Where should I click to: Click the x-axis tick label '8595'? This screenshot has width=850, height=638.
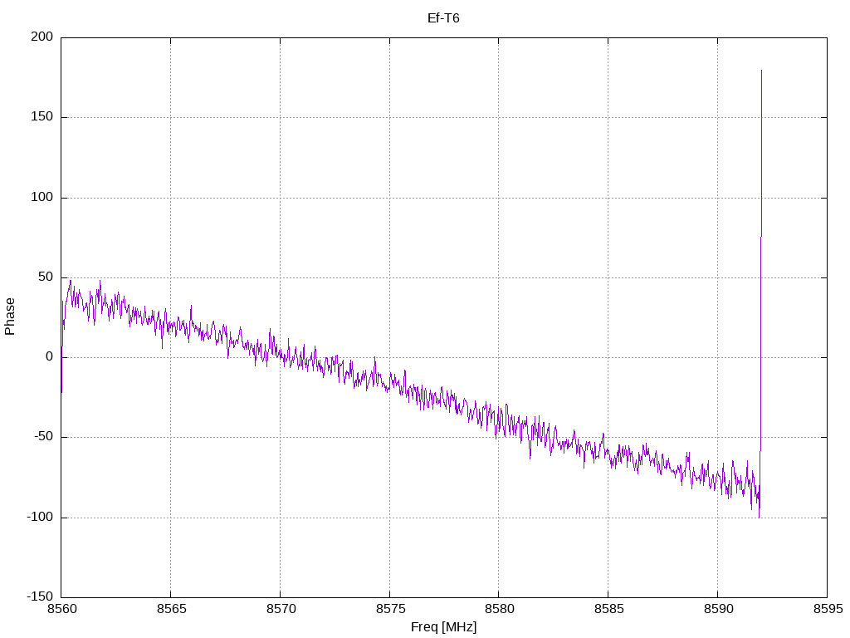828,609
